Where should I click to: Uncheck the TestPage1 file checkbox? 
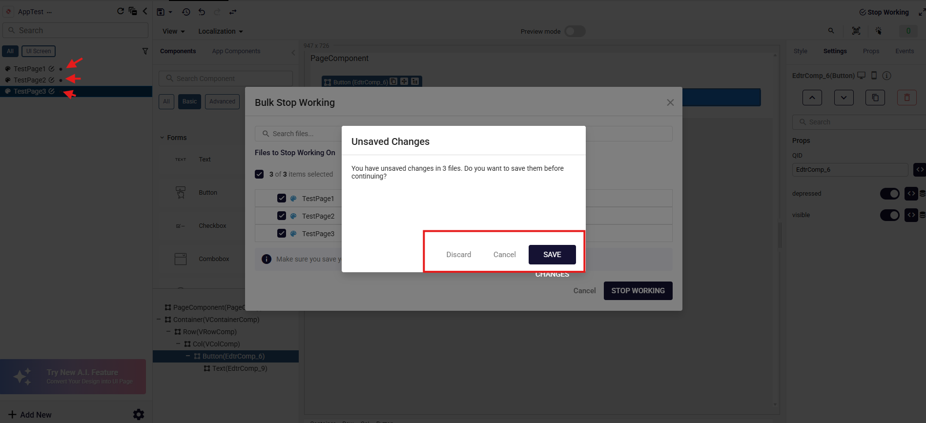coord(282,198)
